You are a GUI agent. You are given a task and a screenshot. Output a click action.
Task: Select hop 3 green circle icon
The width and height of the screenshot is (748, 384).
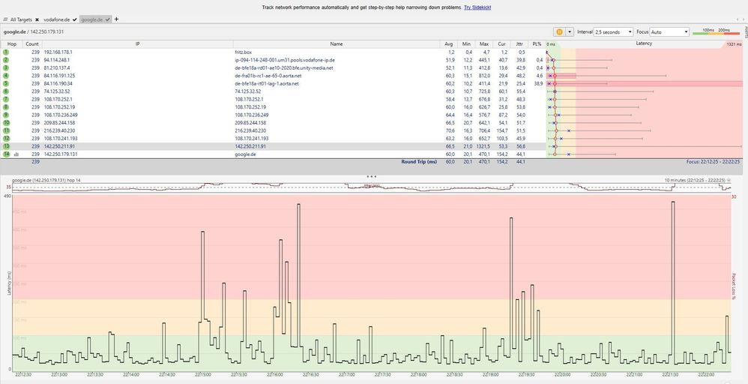tap(6, 67)
